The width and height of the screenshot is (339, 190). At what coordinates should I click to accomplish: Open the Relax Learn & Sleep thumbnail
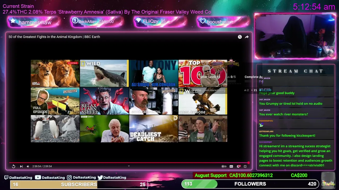point(104,101)
